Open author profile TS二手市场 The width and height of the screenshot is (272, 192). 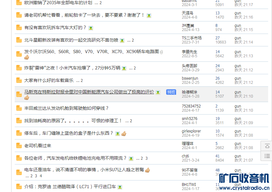point(192,38)
